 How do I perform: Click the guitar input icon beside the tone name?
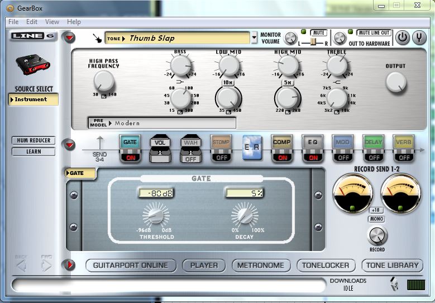[97, 38]
